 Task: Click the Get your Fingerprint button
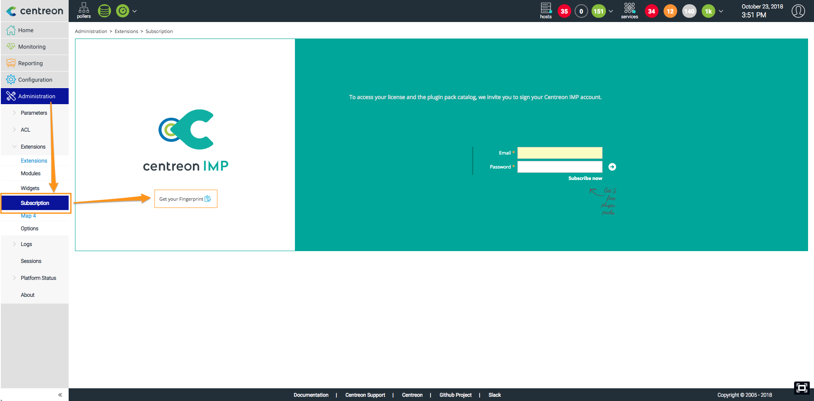point(186,199)
